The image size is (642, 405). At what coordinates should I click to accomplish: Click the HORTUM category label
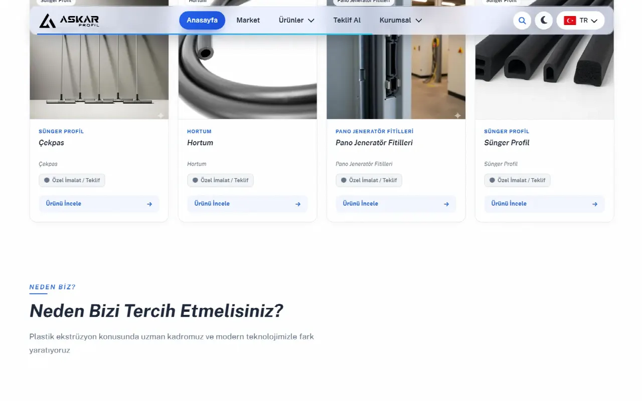click(199, 132)
